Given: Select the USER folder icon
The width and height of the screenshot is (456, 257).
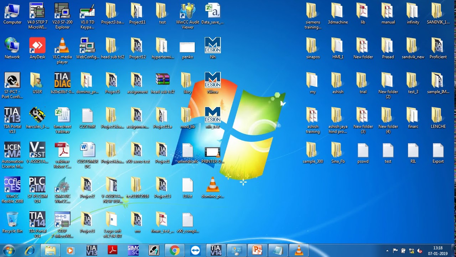Looking at the screenshot, I should [37, 83].
